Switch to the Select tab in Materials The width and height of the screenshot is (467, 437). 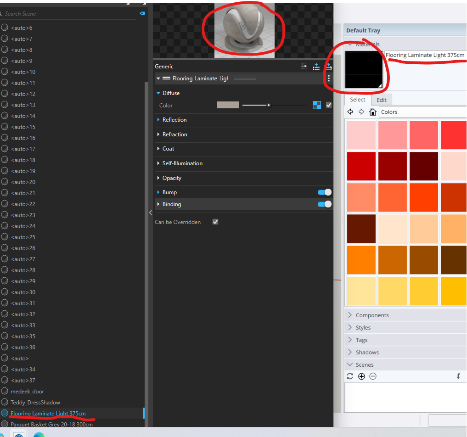click(x=357, y=100)
